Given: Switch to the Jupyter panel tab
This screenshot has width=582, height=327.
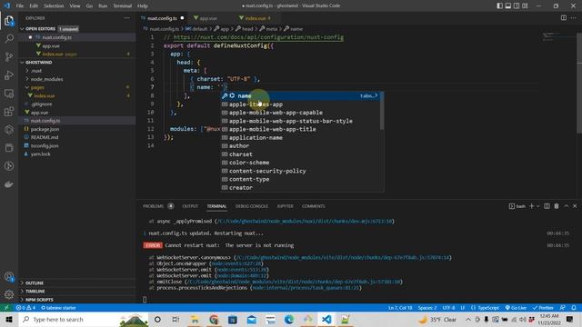Looking at the screenshot, I should [285, 206].
